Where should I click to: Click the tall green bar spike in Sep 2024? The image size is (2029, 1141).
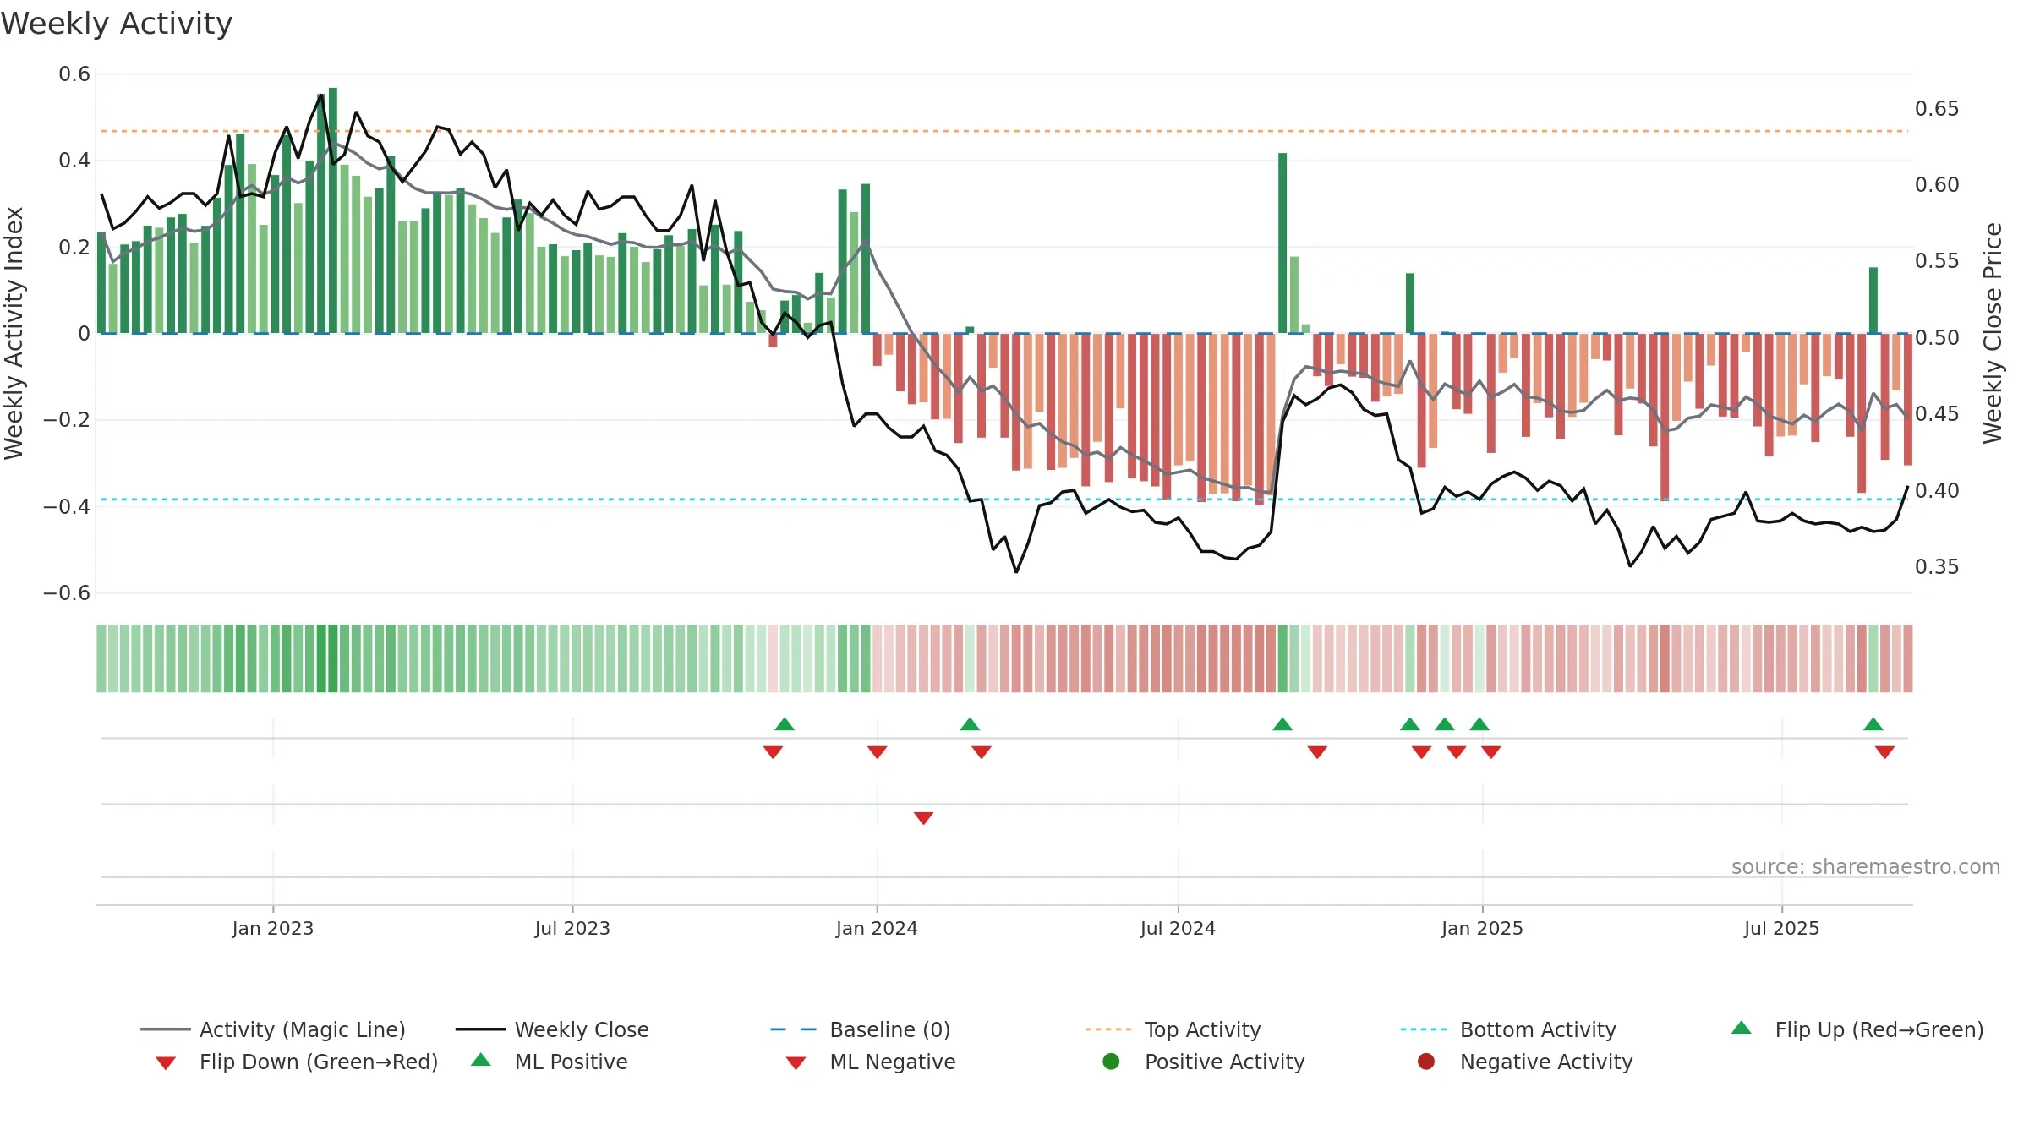[1282, 243]
